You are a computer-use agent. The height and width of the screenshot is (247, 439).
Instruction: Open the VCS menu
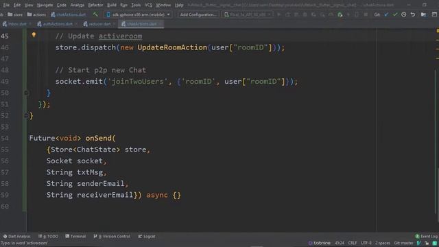click(148, 5)
